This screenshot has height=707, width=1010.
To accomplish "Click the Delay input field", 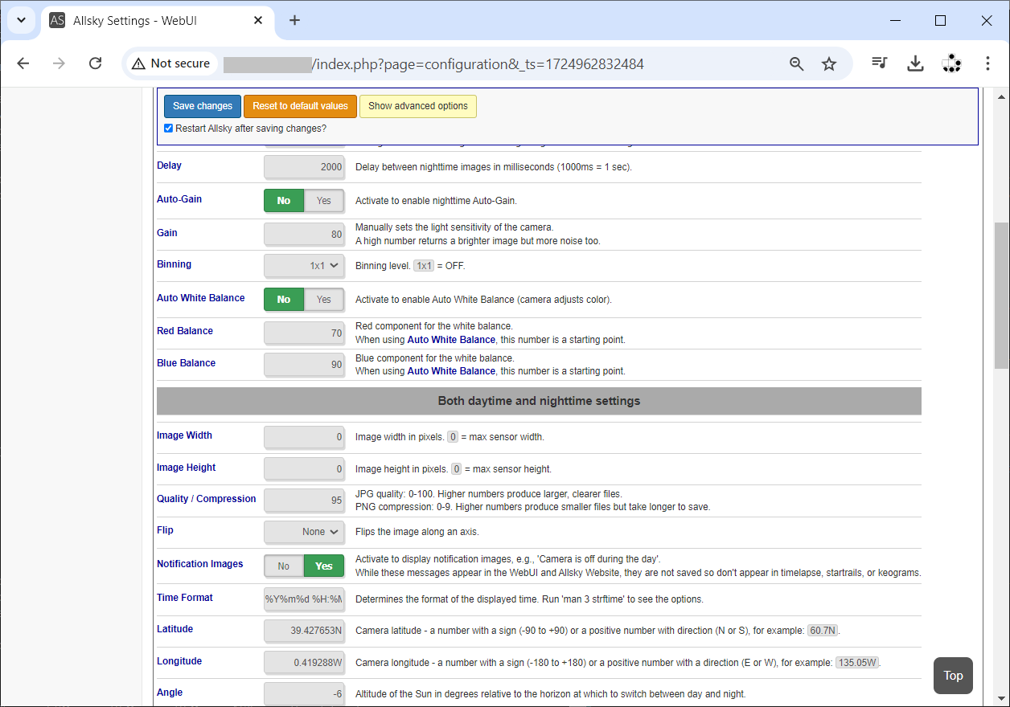I will pos(304,167).
